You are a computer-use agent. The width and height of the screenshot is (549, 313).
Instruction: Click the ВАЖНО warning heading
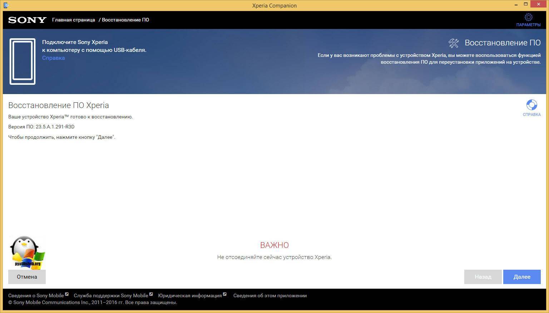click(x=274, y=245)
